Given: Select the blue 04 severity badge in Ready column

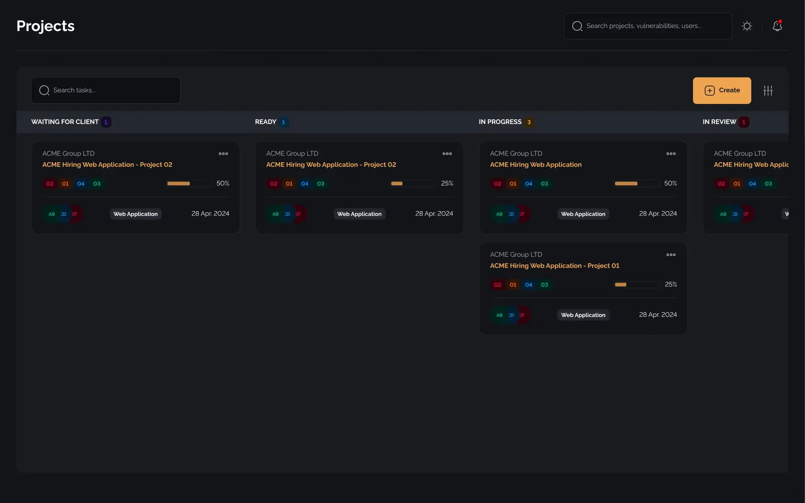Looking at the screenshot, I should (x=304, y=184).
